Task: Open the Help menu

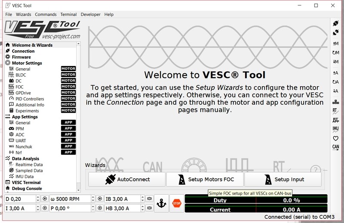Action: tap(109, 15)
